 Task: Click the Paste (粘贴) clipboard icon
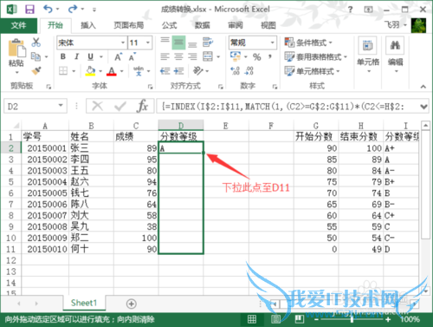[16, 49]
